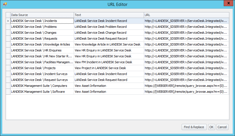The width and height of the screenshot is (235, 136).
Task: Select 'LANDESK Service Desk \ Changes' cell
Action: [x=42, y=33]
